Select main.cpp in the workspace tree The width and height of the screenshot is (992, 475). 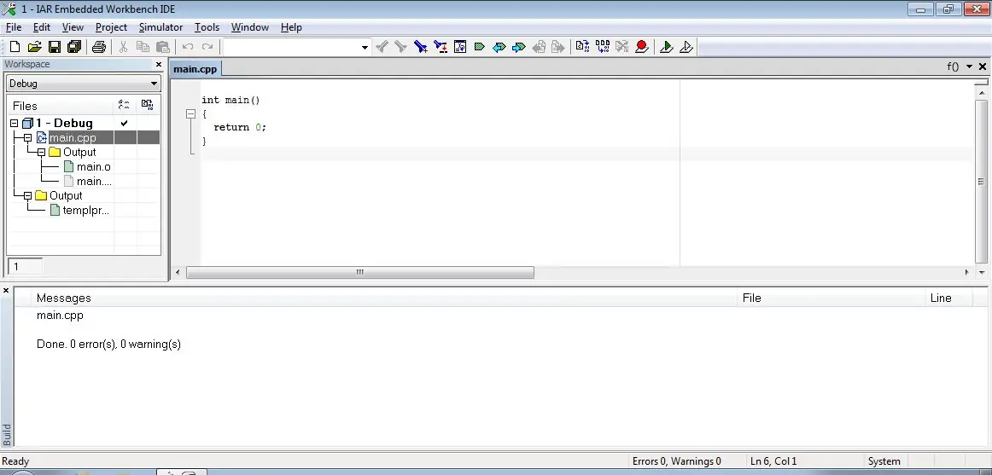73,137
